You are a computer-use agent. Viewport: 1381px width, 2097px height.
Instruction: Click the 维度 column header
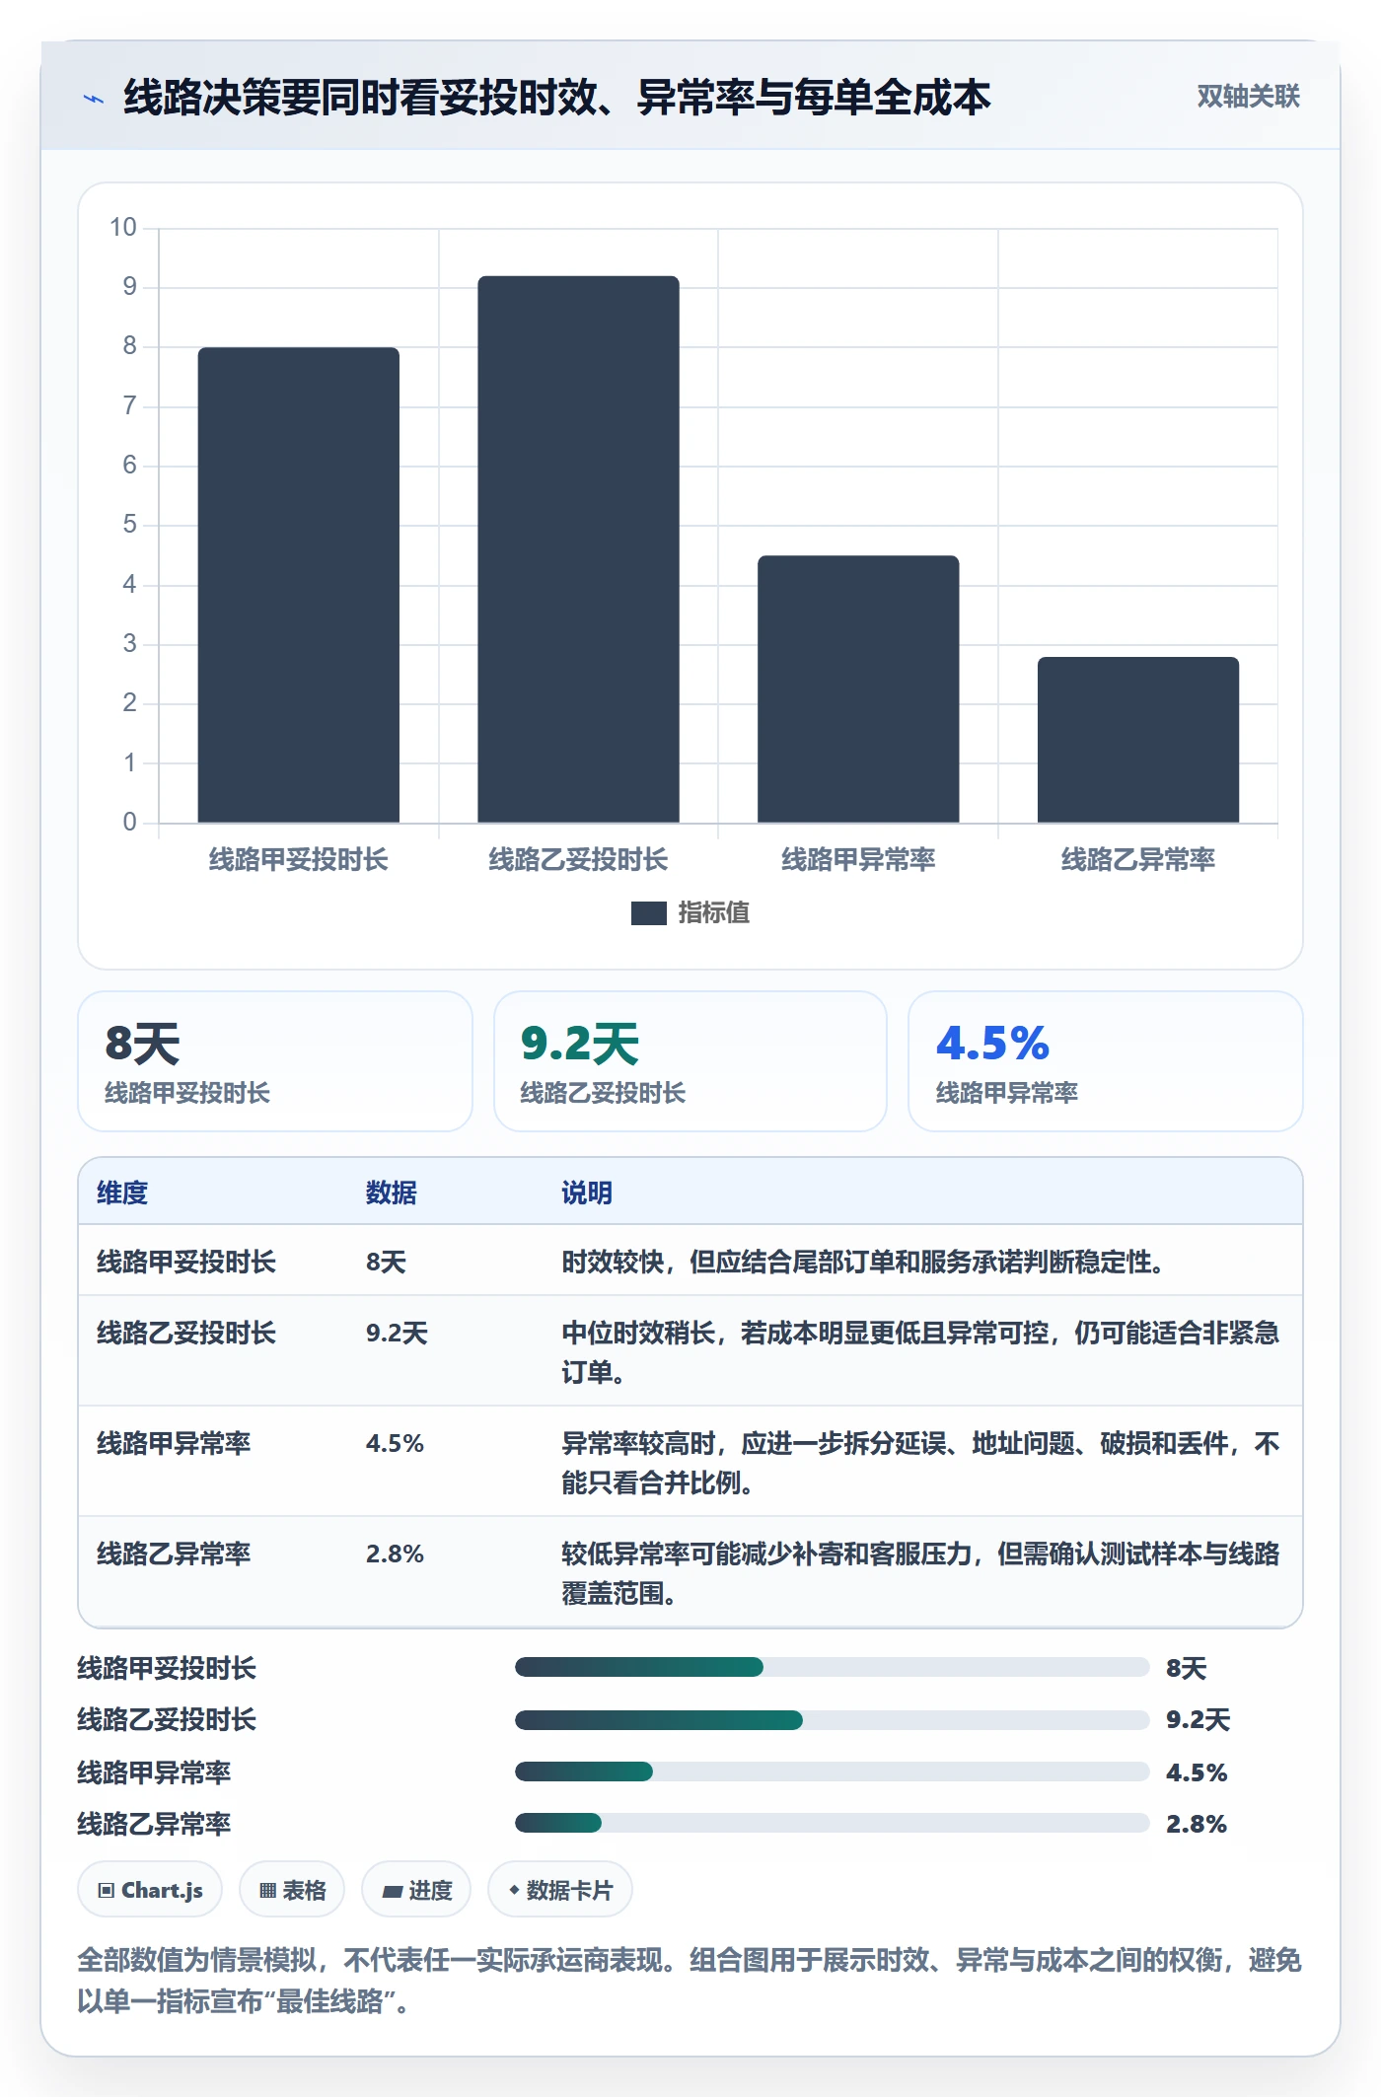122,1193
